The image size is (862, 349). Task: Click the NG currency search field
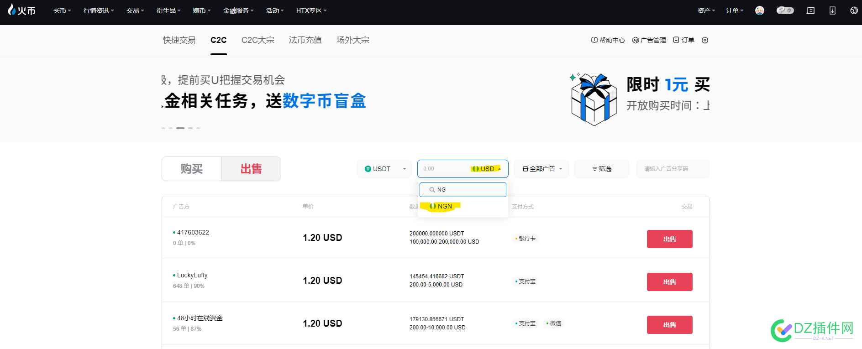pos(463,190)
